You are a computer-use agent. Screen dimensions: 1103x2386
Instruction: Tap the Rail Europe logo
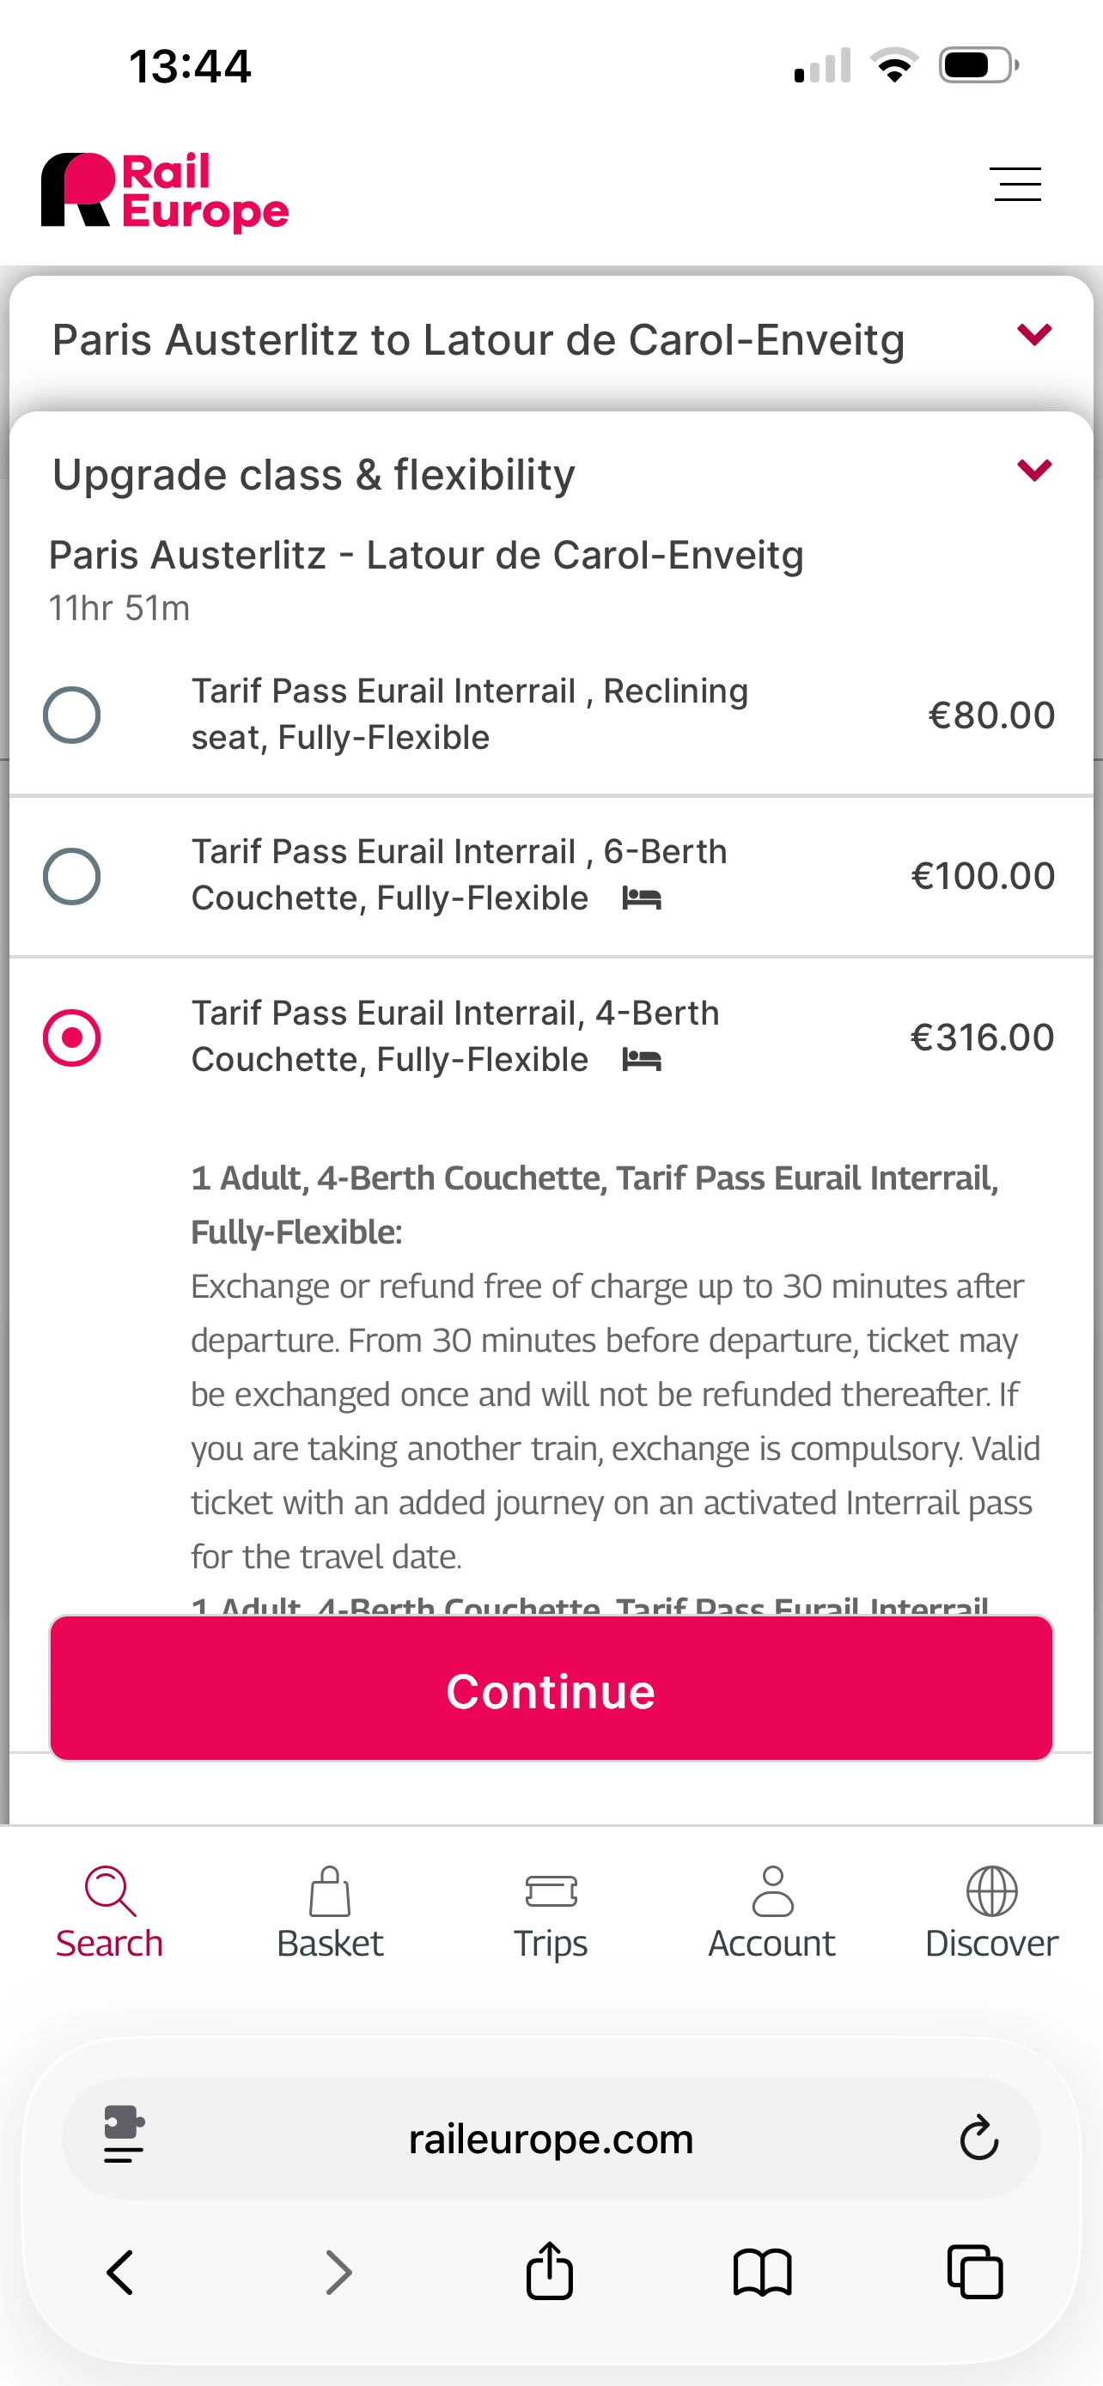point(165,192)
